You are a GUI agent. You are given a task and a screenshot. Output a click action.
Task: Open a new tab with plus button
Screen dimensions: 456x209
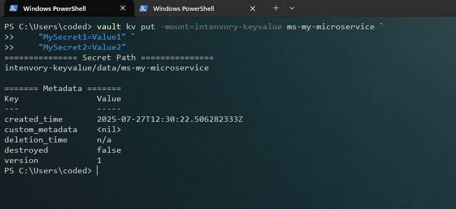pos(276,8)
